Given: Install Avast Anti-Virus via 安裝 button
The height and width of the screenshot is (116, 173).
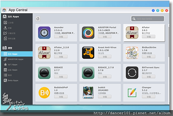Looking at the screenshot, I should [105, 57].
